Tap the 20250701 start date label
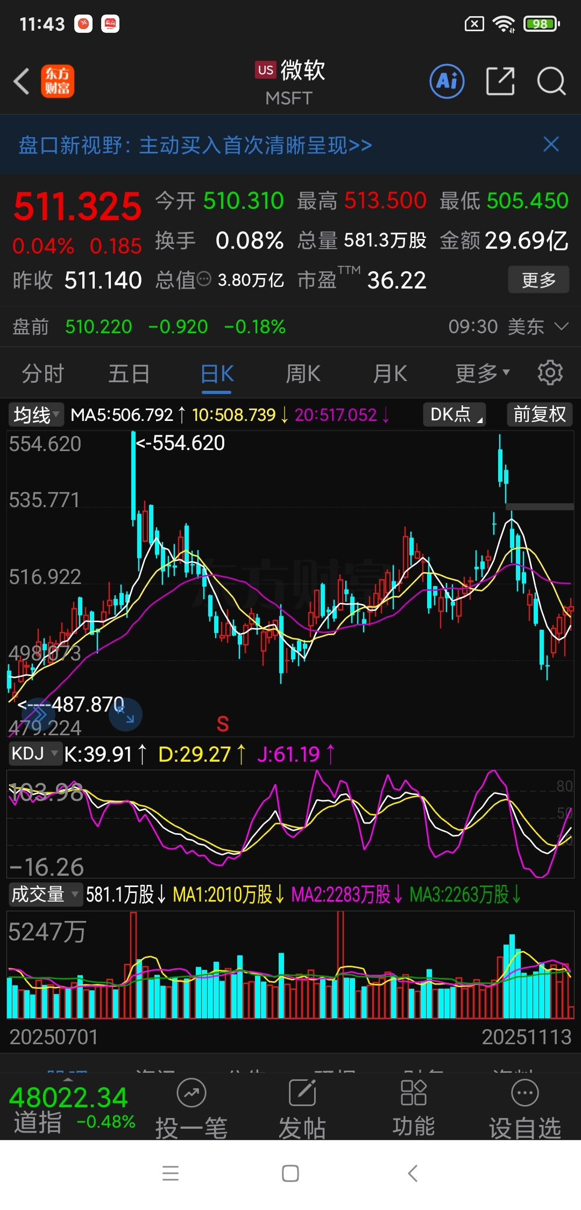 [x=54, y=1037]
